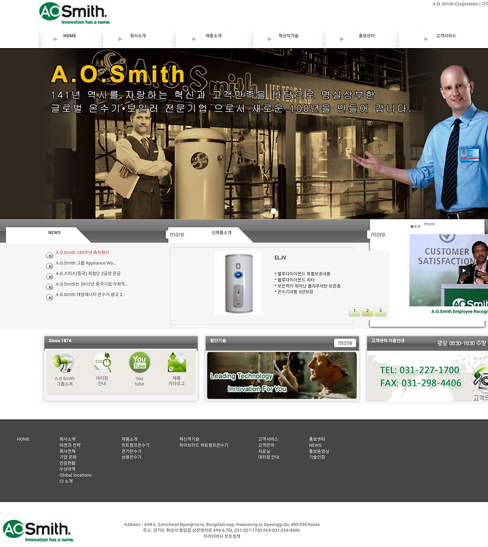Open 제품소개 in the top navigation
The height and width of the screenshot is (547, 488).
click(x=213, y=35)
